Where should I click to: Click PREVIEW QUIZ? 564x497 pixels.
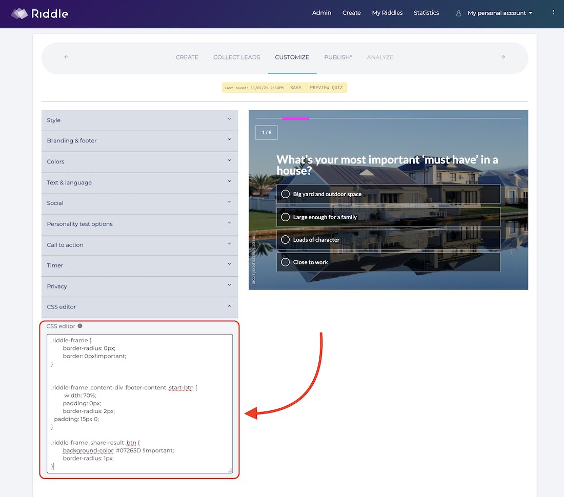tap(326, 88)
